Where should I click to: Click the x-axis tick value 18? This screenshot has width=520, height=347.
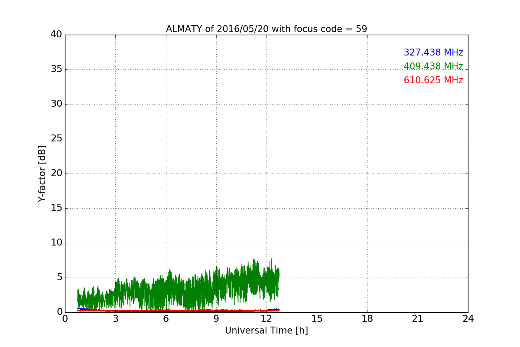tap(367, 319)
